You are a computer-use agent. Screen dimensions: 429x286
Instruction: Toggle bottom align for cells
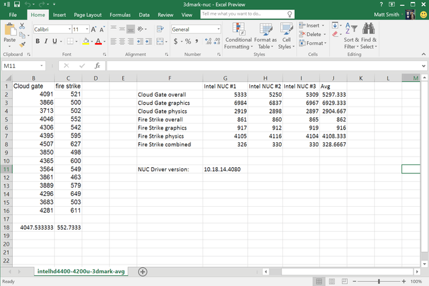point(131,29)
